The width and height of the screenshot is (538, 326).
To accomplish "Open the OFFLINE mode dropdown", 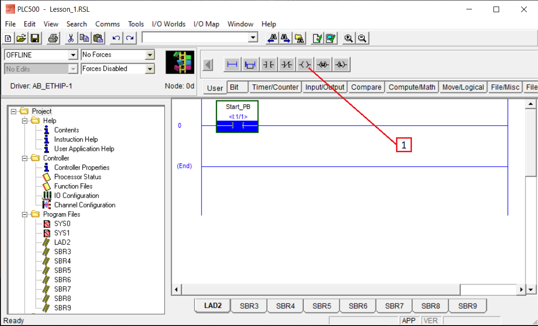I will tap(73, 55).
